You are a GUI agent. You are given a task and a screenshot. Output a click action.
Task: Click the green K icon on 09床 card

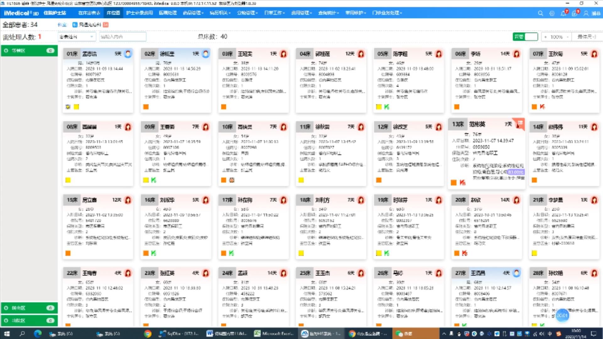[154, 180]
